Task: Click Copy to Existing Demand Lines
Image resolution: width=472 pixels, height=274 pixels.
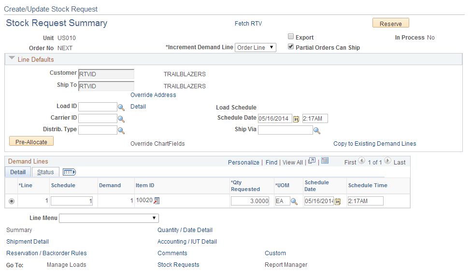Action: point(375,144)
